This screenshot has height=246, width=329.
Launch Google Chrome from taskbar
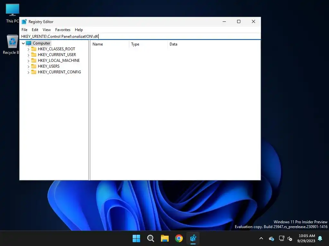point(179,238)
